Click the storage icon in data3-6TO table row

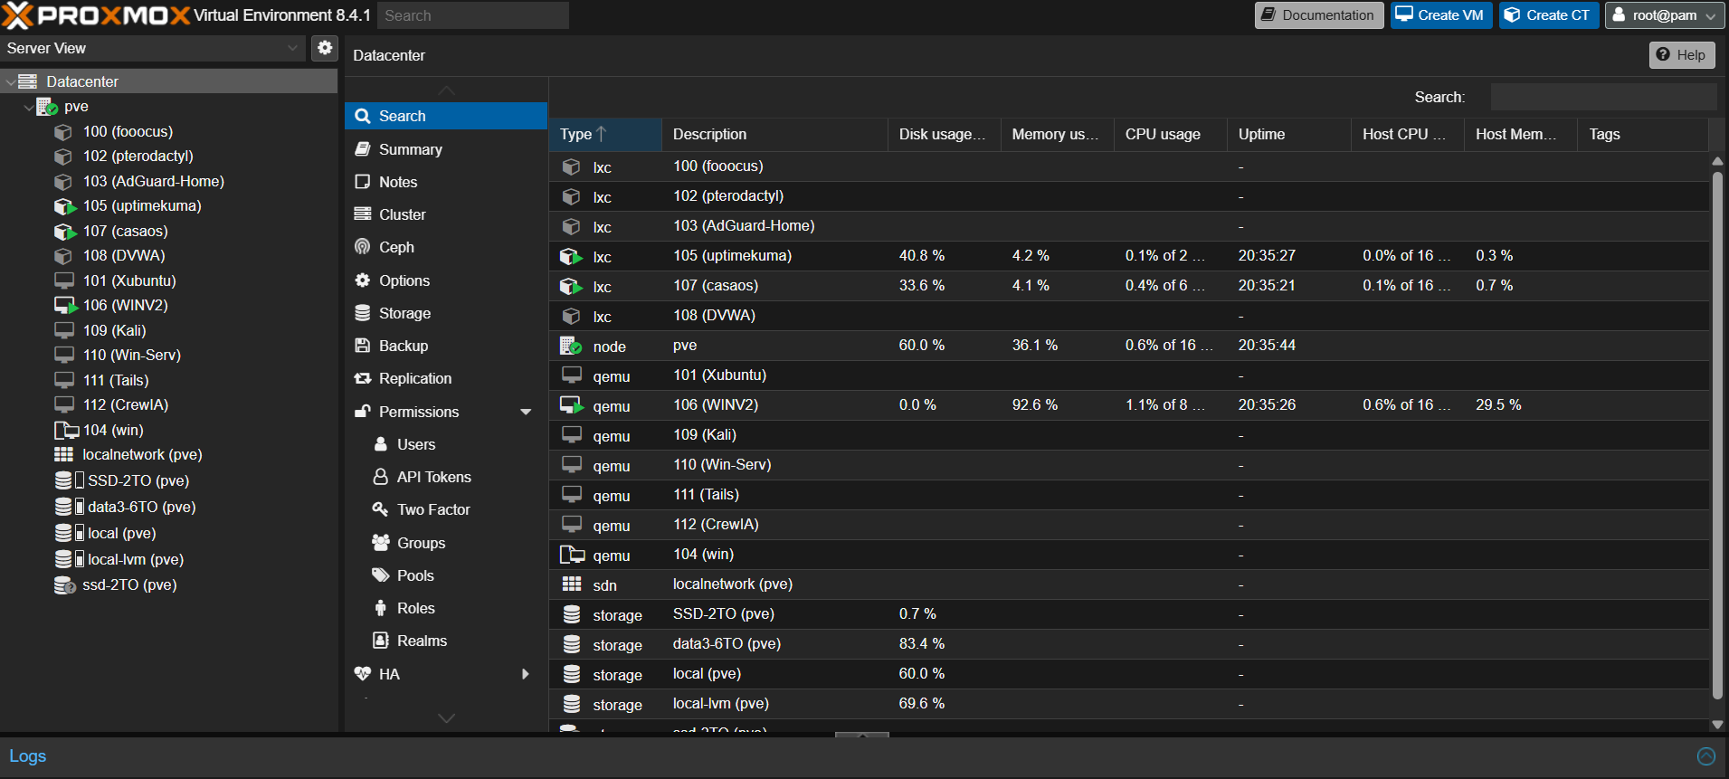click(572, 644)
